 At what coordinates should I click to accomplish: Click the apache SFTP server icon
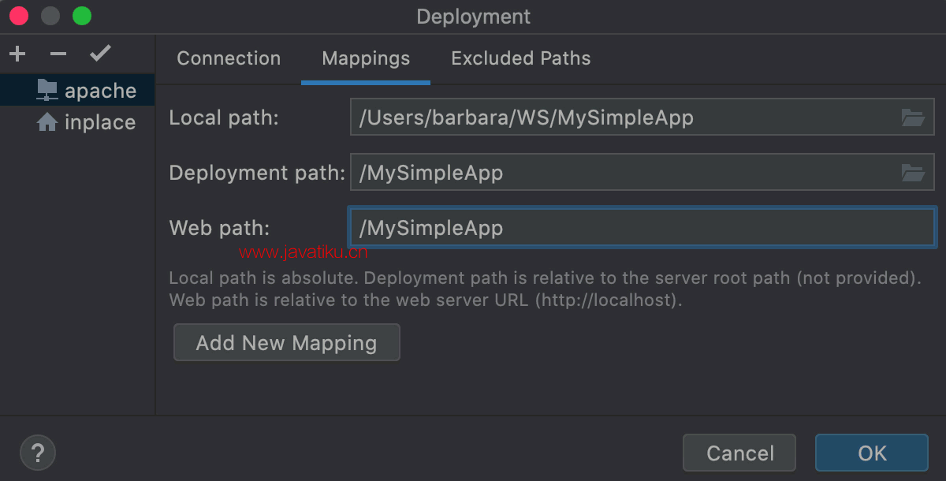tap(47, 91)
